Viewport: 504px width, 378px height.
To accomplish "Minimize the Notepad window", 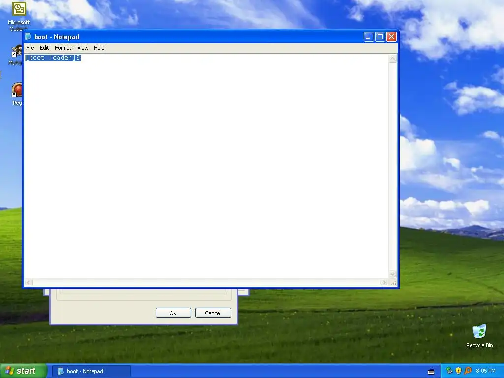I will pyautogui.click(x=369, y=37).
